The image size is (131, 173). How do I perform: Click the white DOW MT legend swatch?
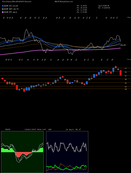(3, 9)
